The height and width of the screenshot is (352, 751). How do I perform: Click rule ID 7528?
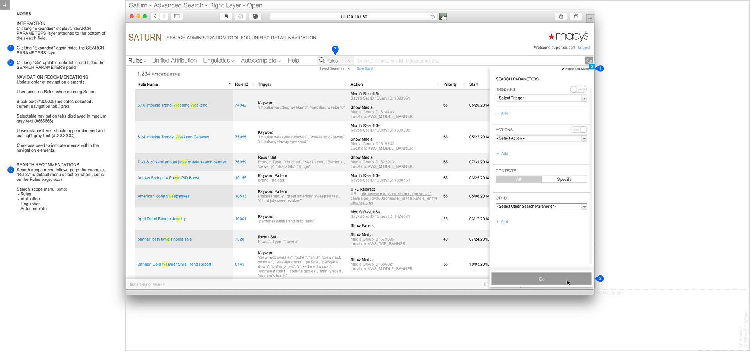point(239,239)
